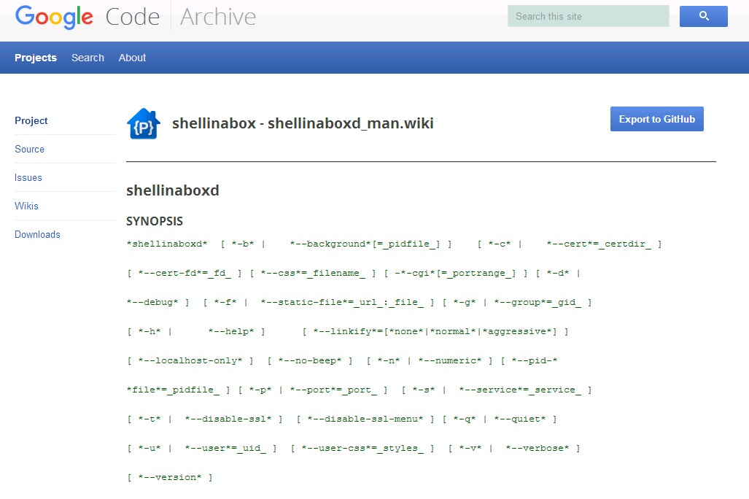This screenshot has width=749, height=499.
Task: Click the *--user-css*=_styles_ option text
Action: click(x=363, y=448)
